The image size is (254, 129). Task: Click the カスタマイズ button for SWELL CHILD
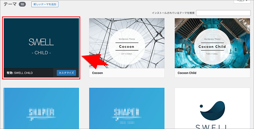(66, 73)
